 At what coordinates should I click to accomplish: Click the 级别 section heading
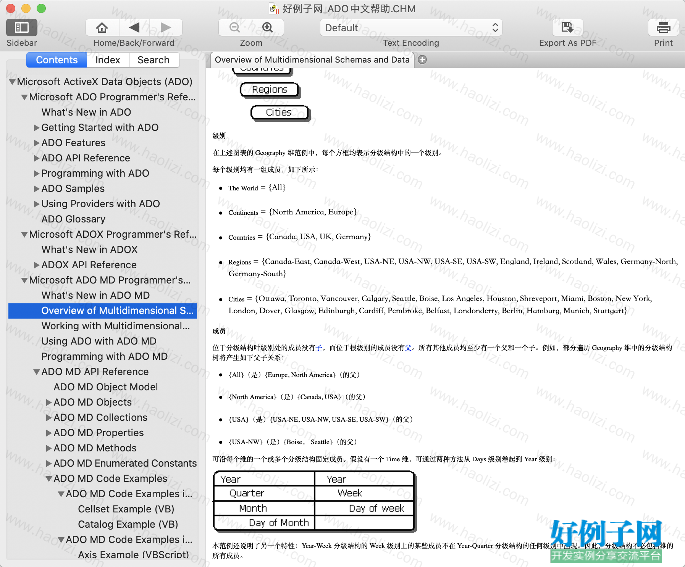tap(219, 135)
